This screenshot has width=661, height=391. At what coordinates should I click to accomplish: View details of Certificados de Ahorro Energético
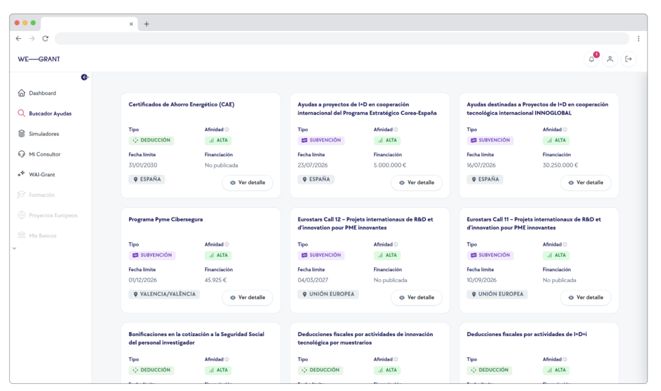point(247,183)
